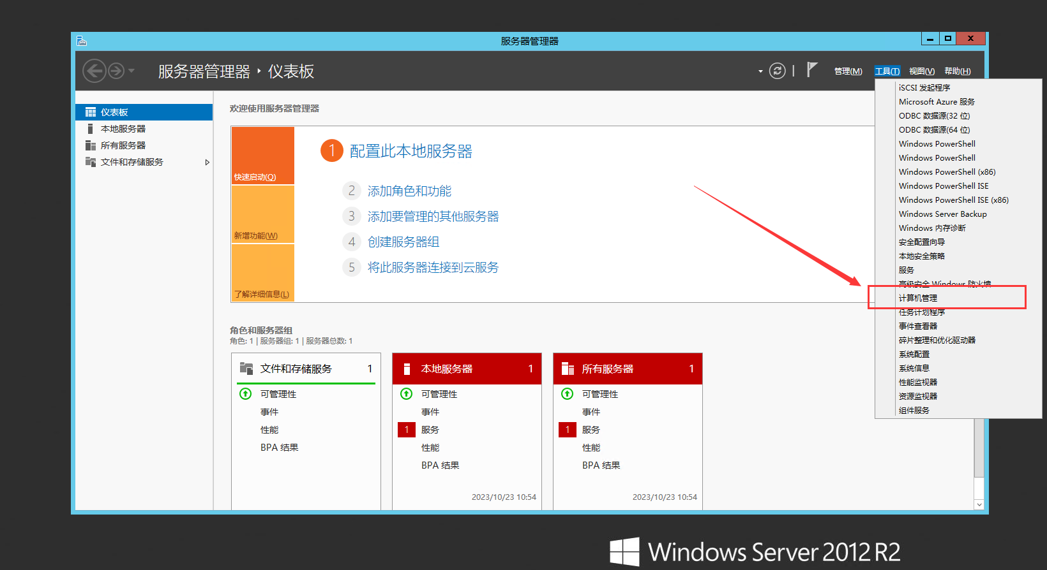Screen dimensions: 1047x570
Task: Open the 管理(M) menu
Action: click(848, 71)
